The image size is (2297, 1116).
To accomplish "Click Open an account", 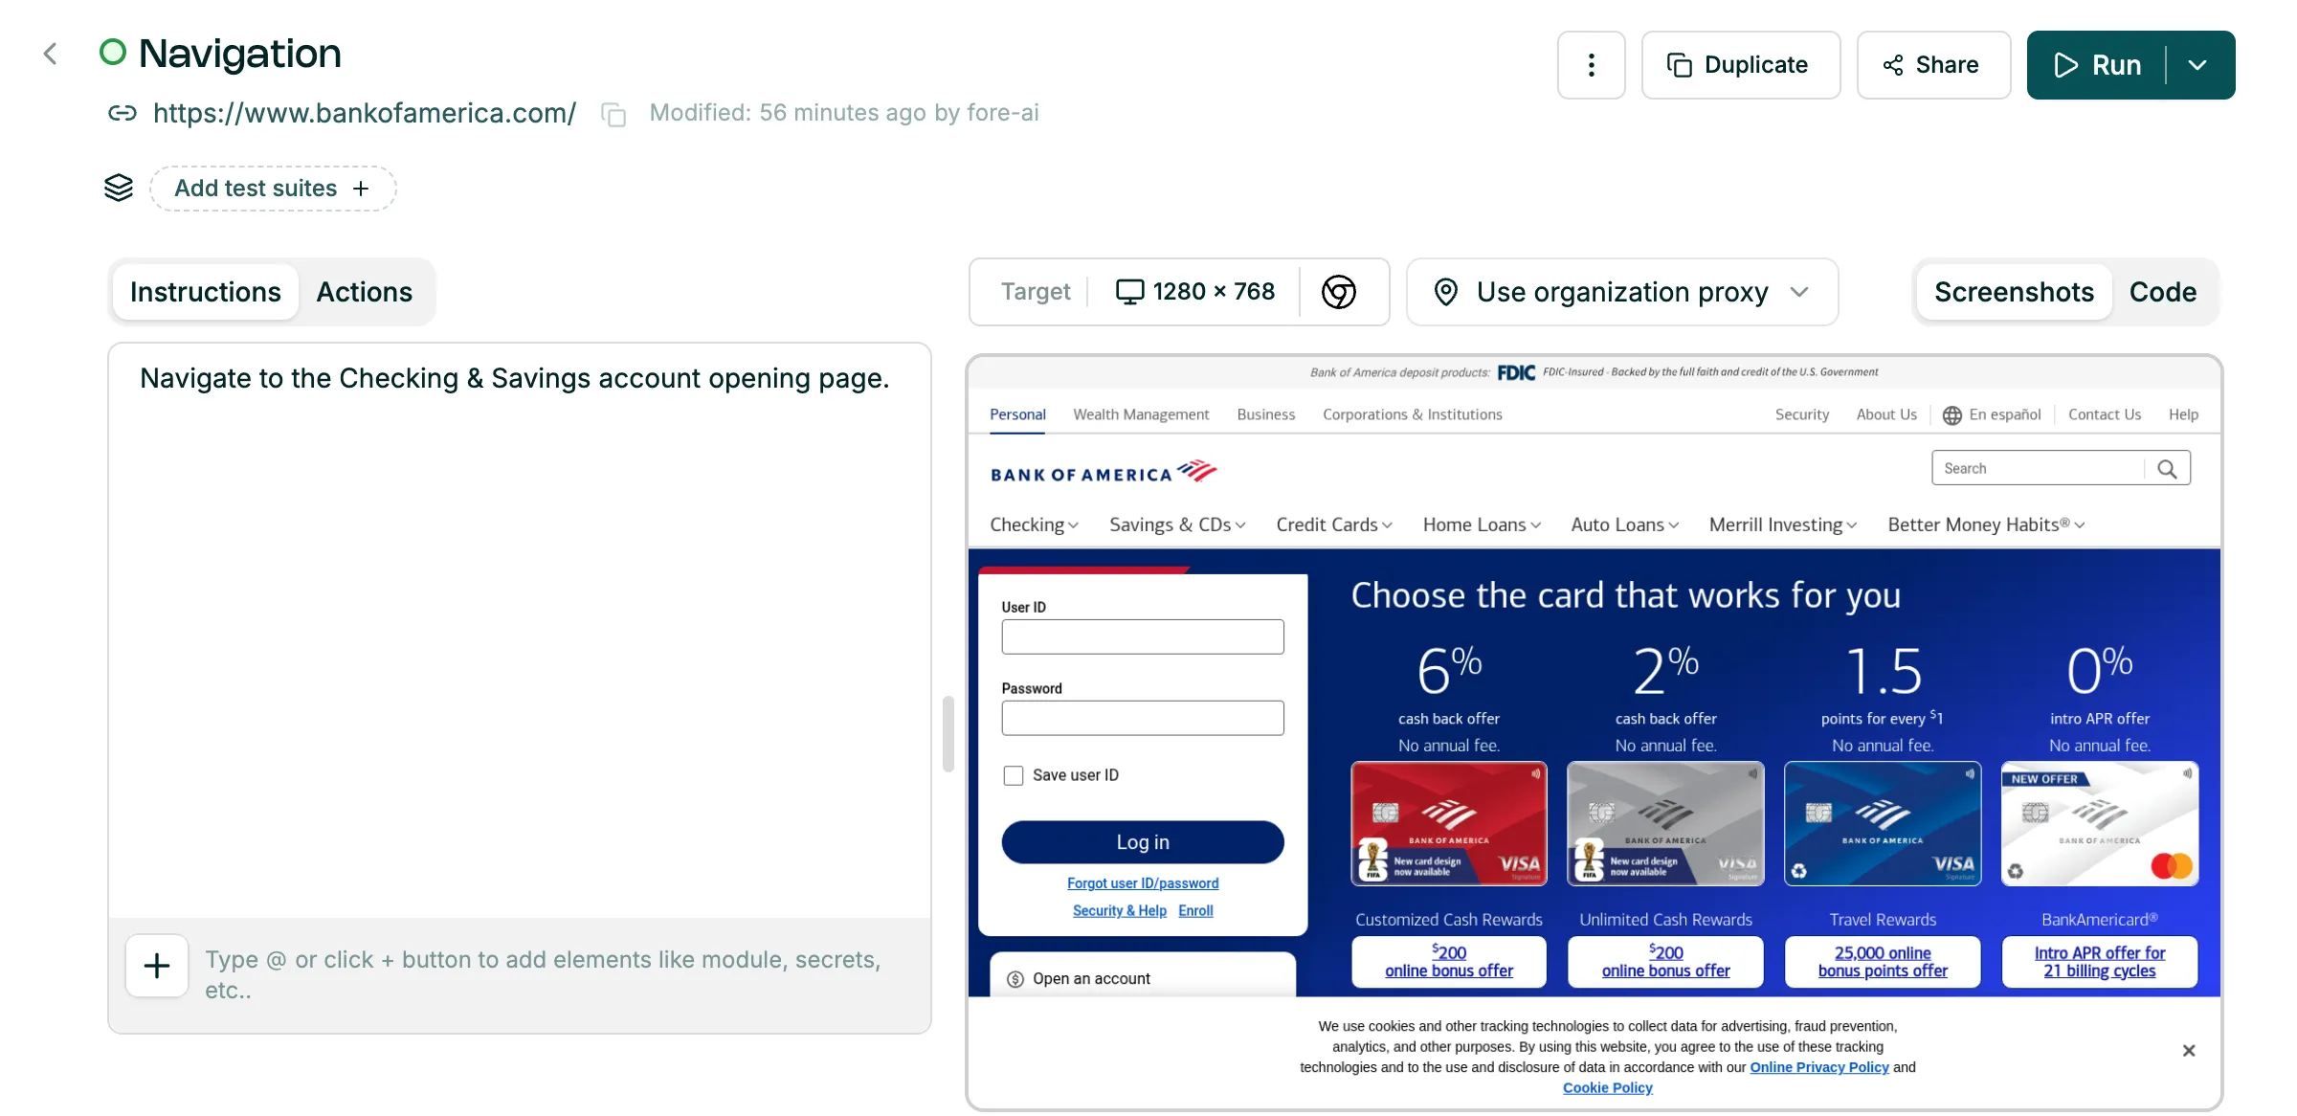I will coord(1143,977).
